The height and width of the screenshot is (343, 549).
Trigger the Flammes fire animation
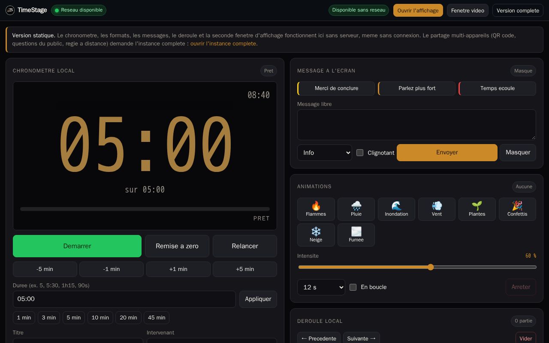316,209
